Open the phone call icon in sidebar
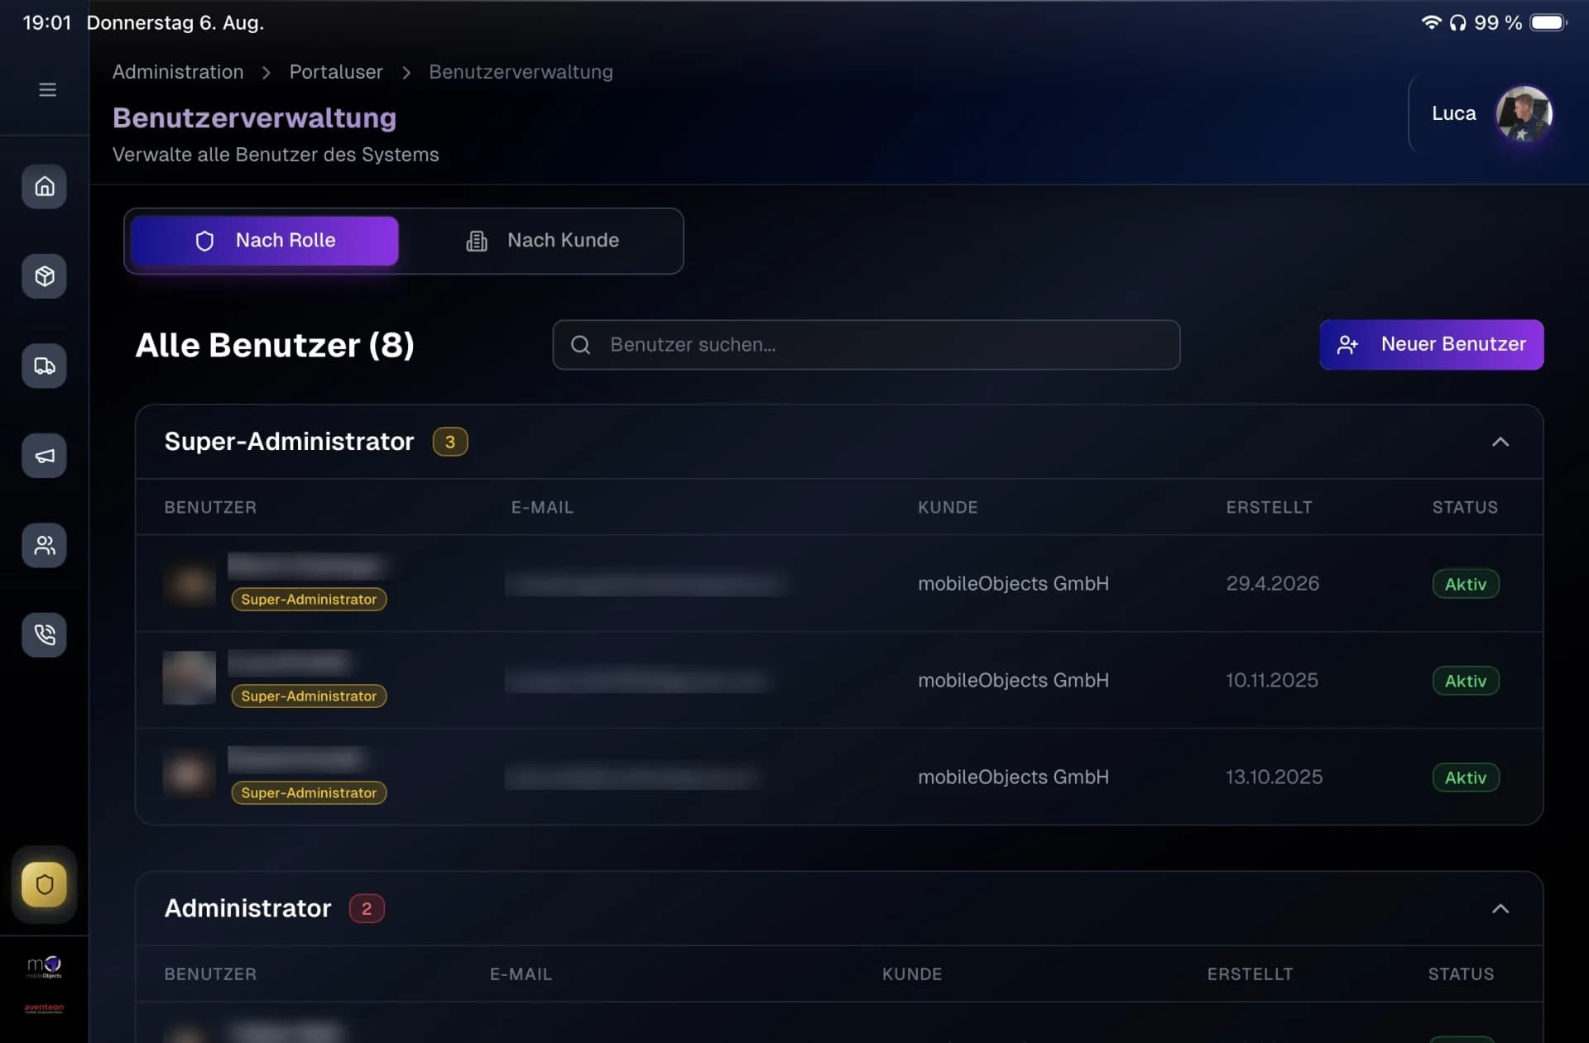The height and width of the screenshot is (1043, 1589). tap(45, 635)
